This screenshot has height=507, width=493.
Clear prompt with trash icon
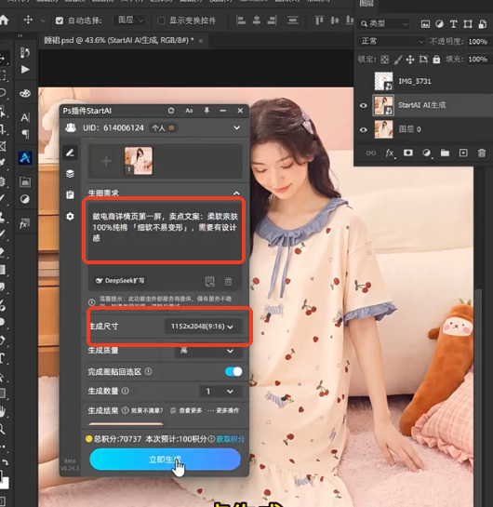click(x=229, y=281)
